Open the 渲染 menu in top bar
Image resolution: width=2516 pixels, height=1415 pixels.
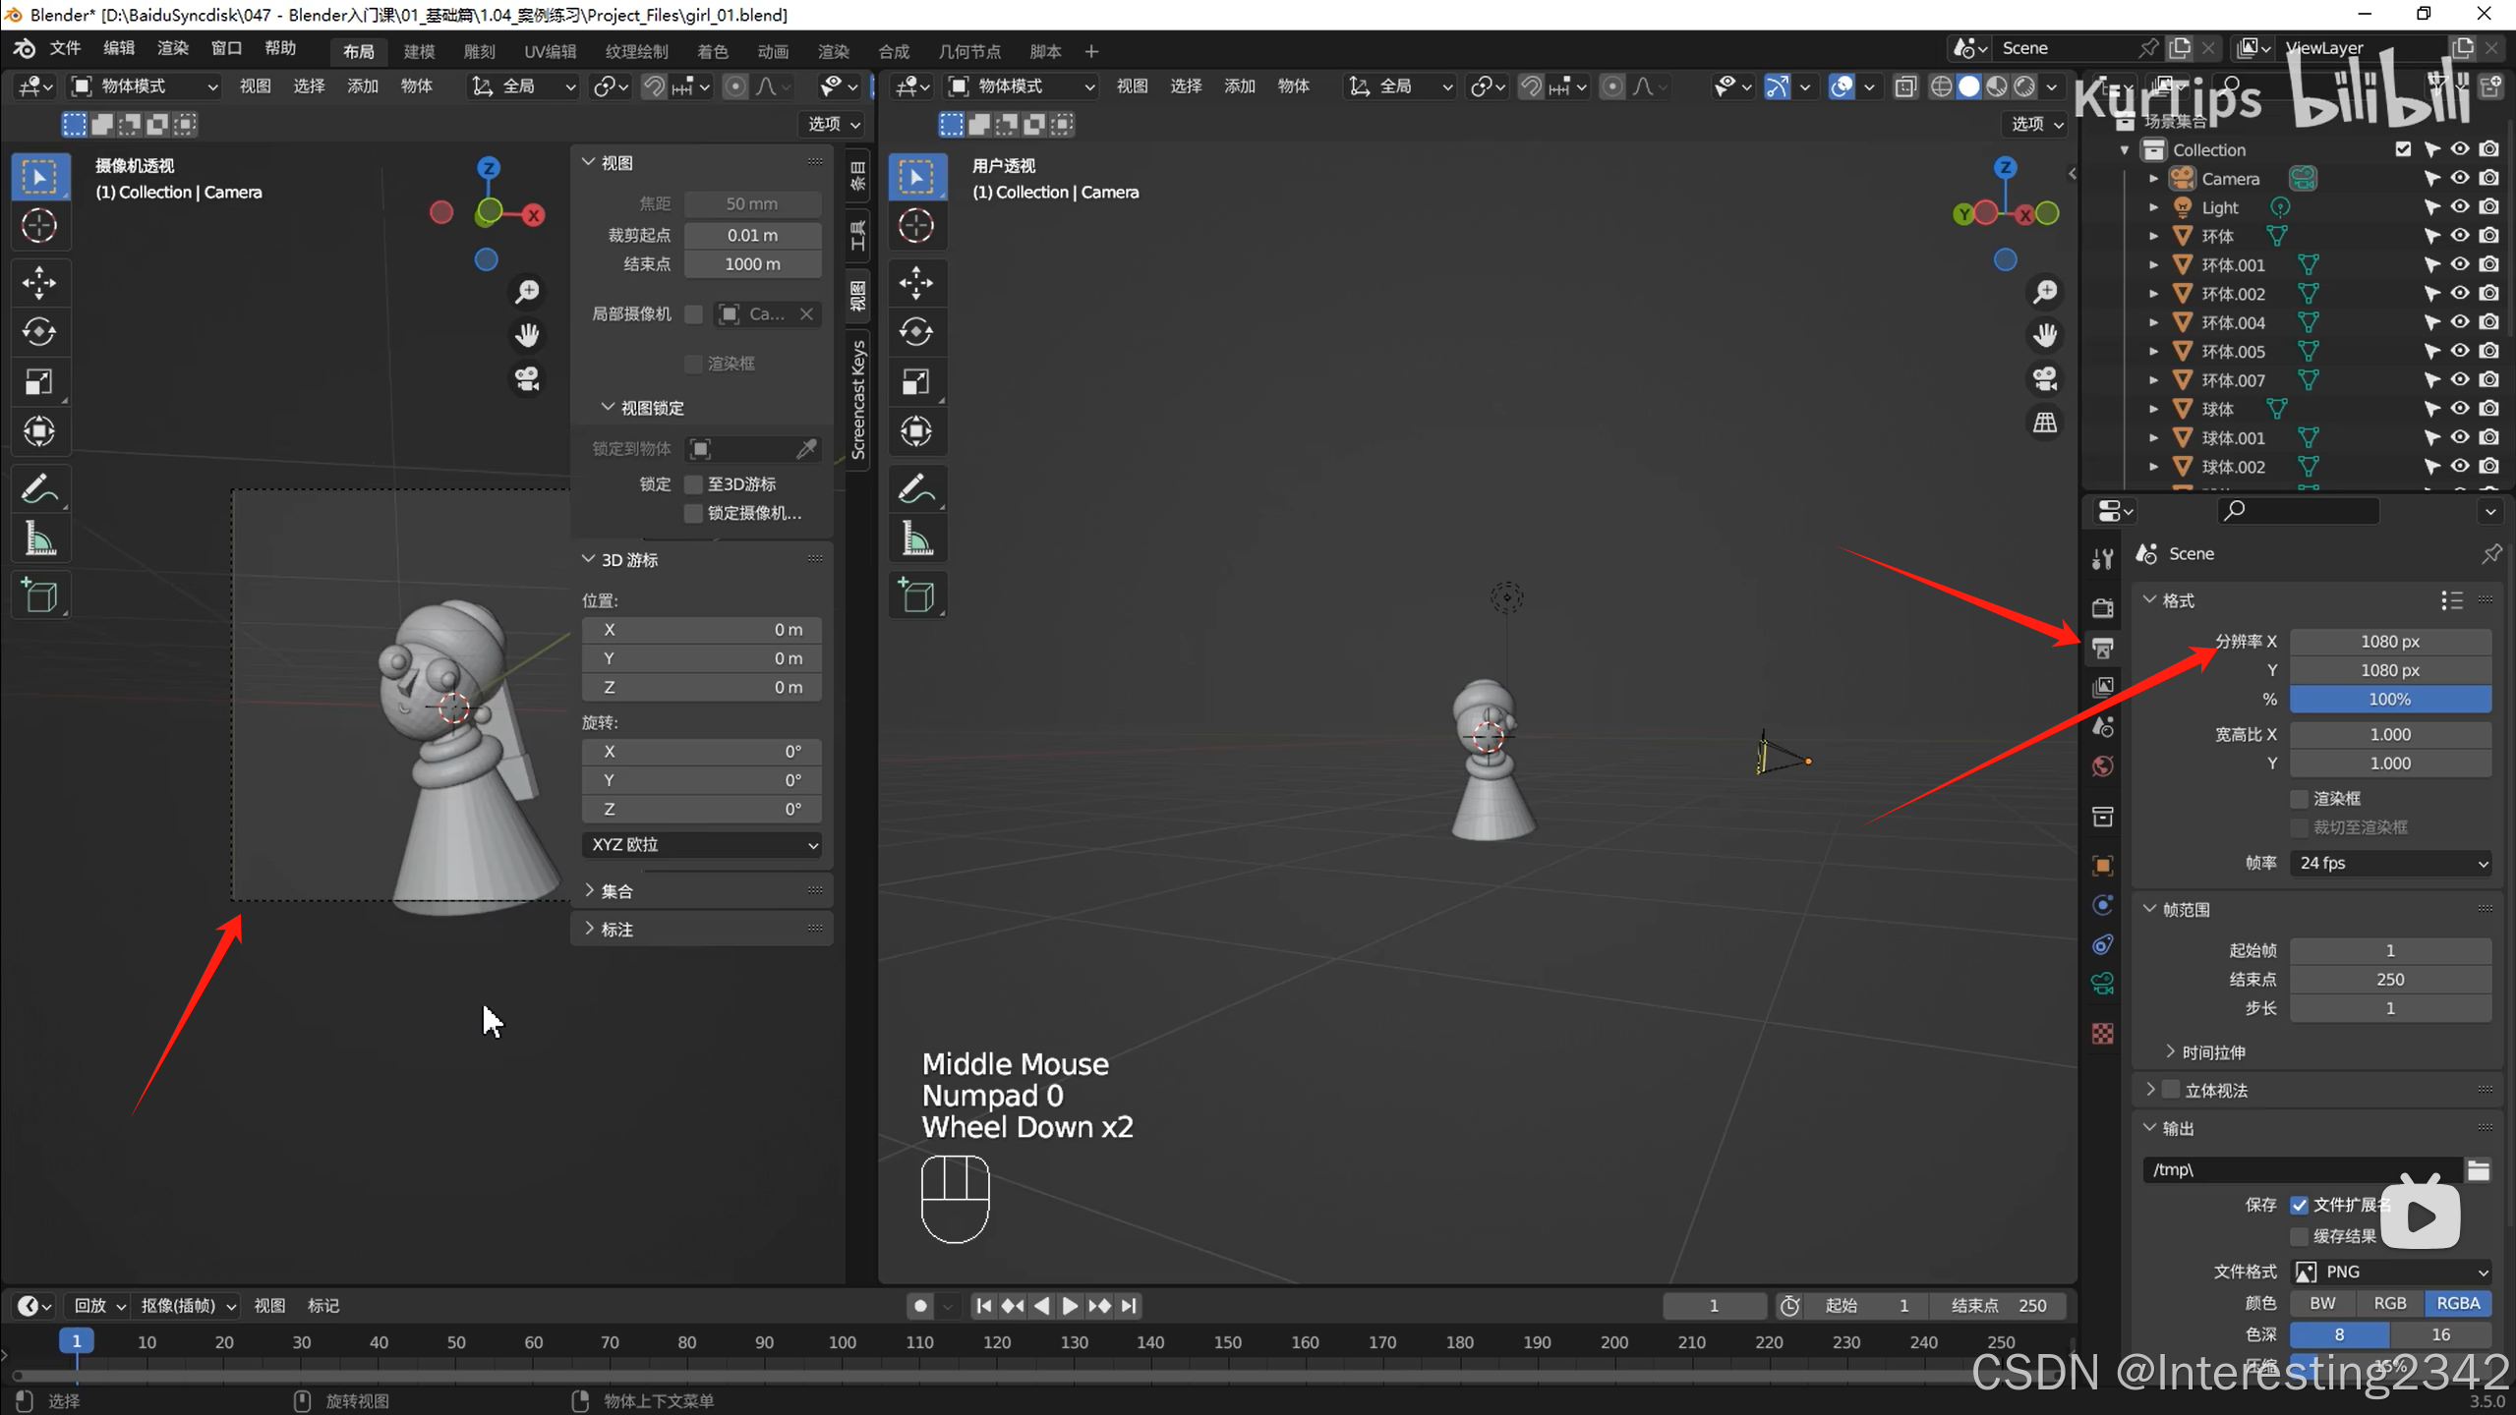[x=172, y=48]
